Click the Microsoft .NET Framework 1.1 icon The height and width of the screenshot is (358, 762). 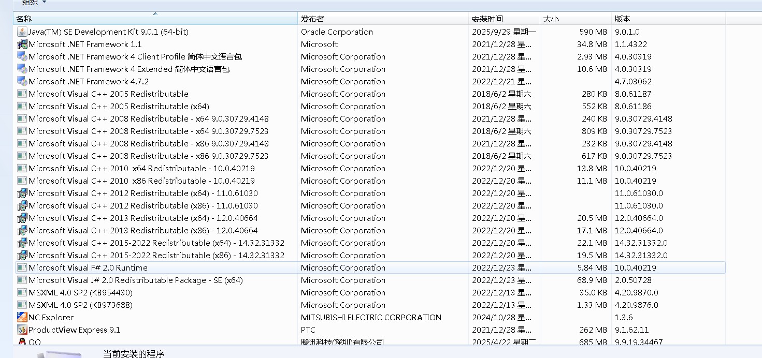(22, 44)
